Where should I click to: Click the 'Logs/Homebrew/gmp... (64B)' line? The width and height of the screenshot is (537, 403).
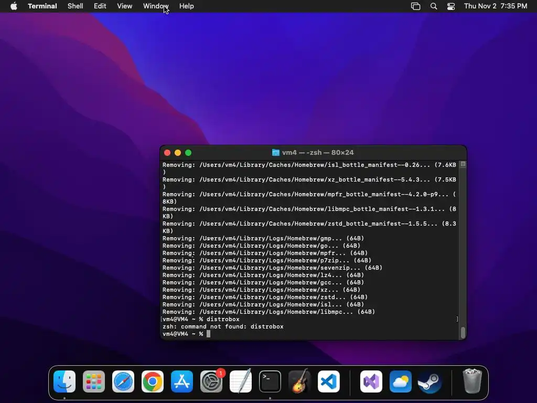tap(263, 238)
